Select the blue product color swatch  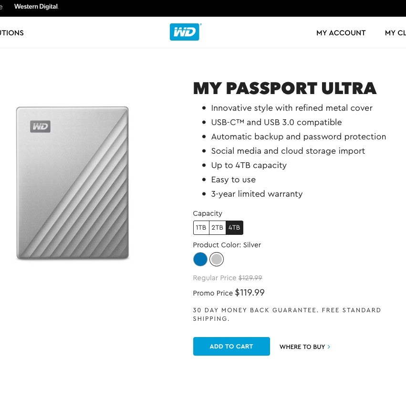pos(200,259)
